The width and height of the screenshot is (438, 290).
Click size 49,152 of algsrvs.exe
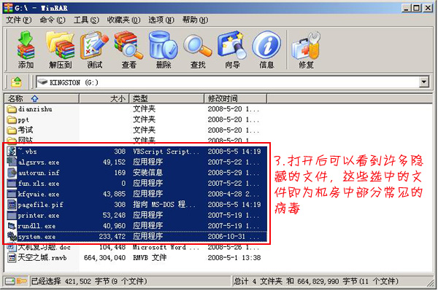pyautogui.click(x=114, y=162)
